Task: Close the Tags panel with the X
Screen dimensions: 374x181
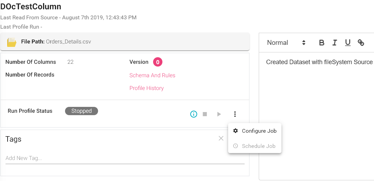Action: [221, 138]
